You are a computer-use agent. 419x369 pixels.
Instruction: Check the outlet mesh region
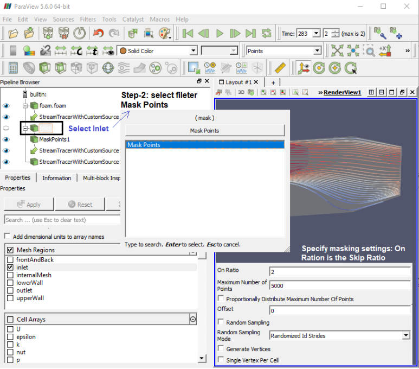click(10, 290)
